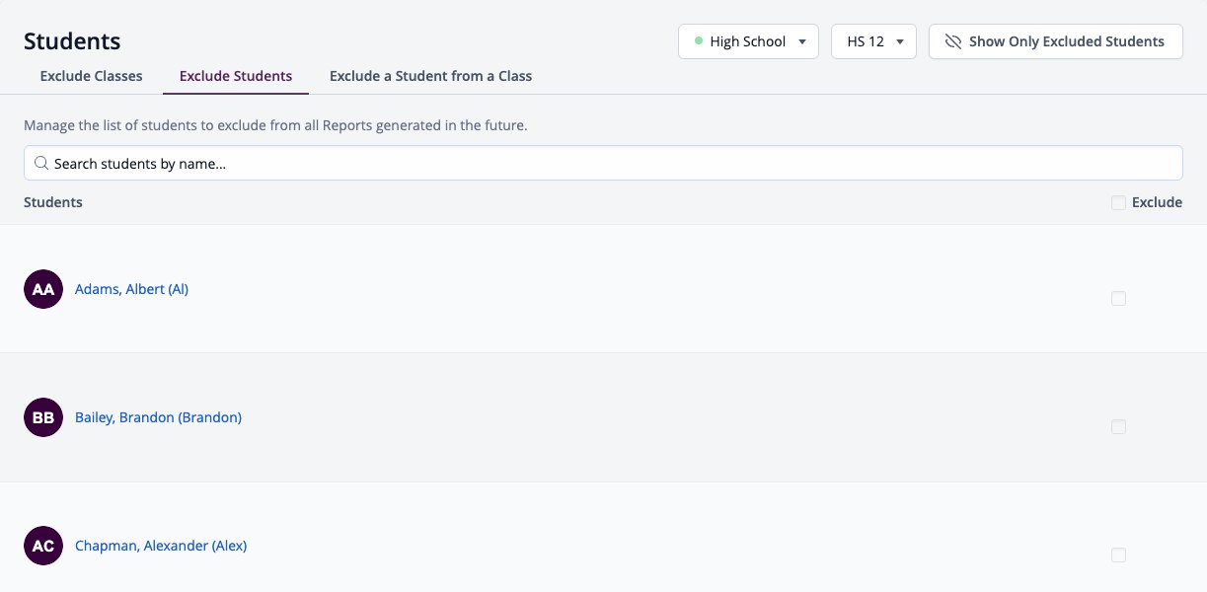Click Show Only Excluded Students button
Viewport: 1207px width, 592px height.
[1056, 41]
